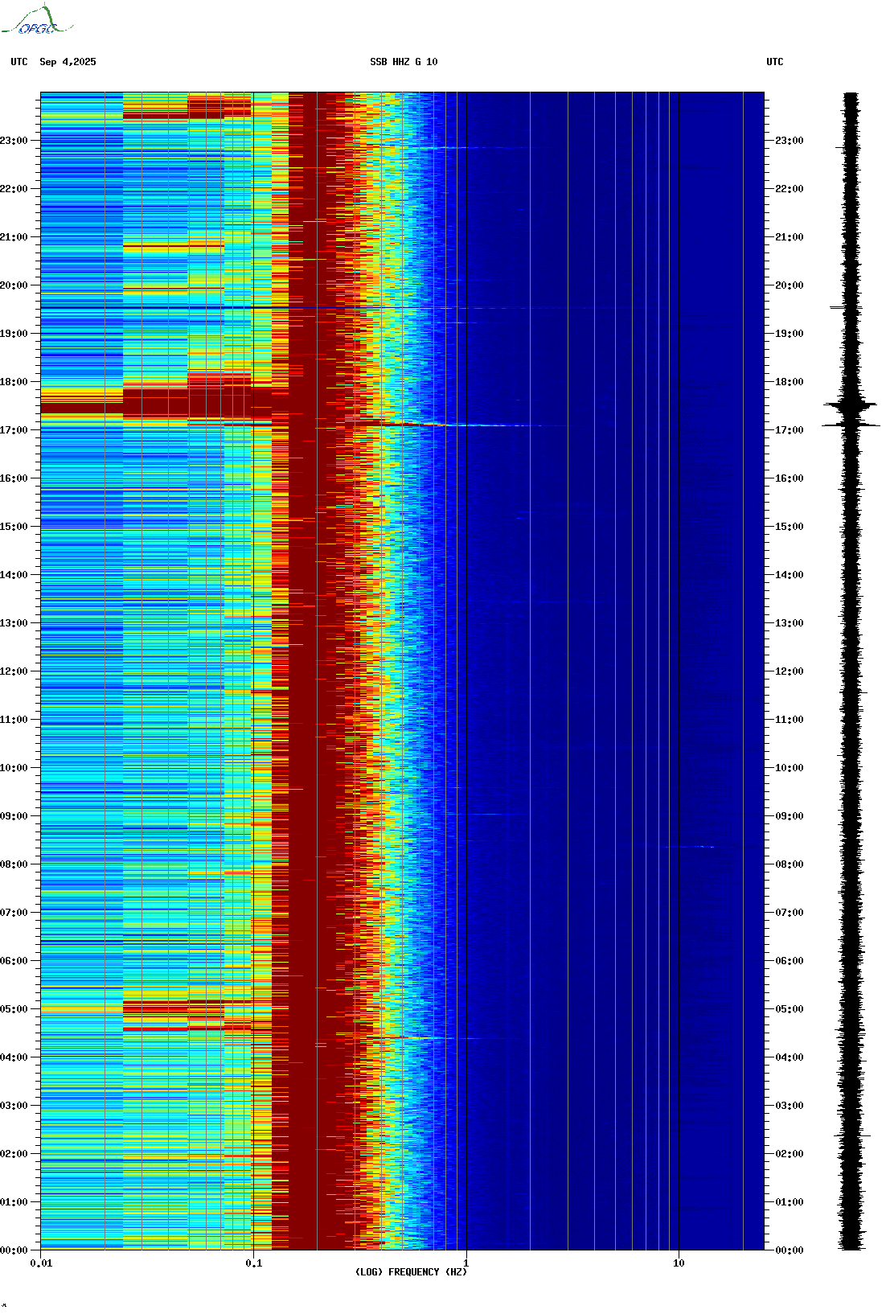This screenshot has height=1314, width=886.
Task: Click 19:00 on the left time axis
Action: point(14,334)
